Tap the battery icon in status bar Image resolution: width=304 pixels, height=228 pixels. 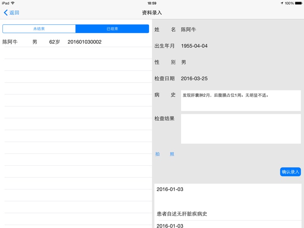point(299,3)
